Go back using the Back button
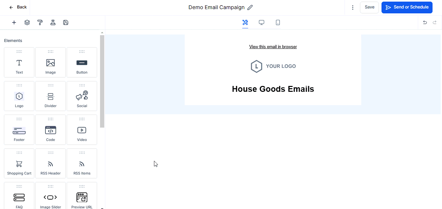Screen dimensions: 442x209 coord(18,7)
